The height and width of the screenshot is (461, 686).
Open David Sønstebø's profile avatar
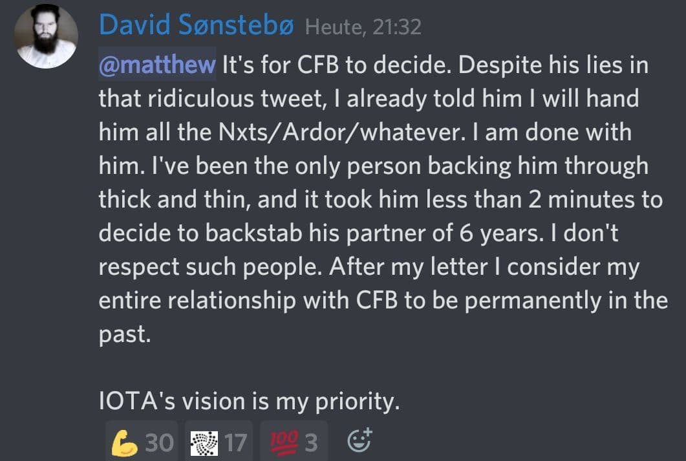coord(47,36)
